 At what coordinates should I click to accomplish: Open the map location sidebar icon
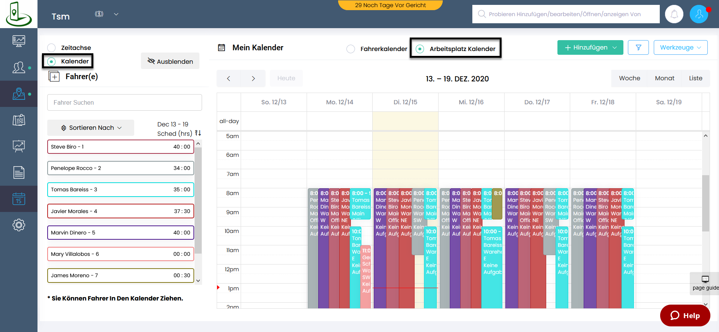(19, 94)
